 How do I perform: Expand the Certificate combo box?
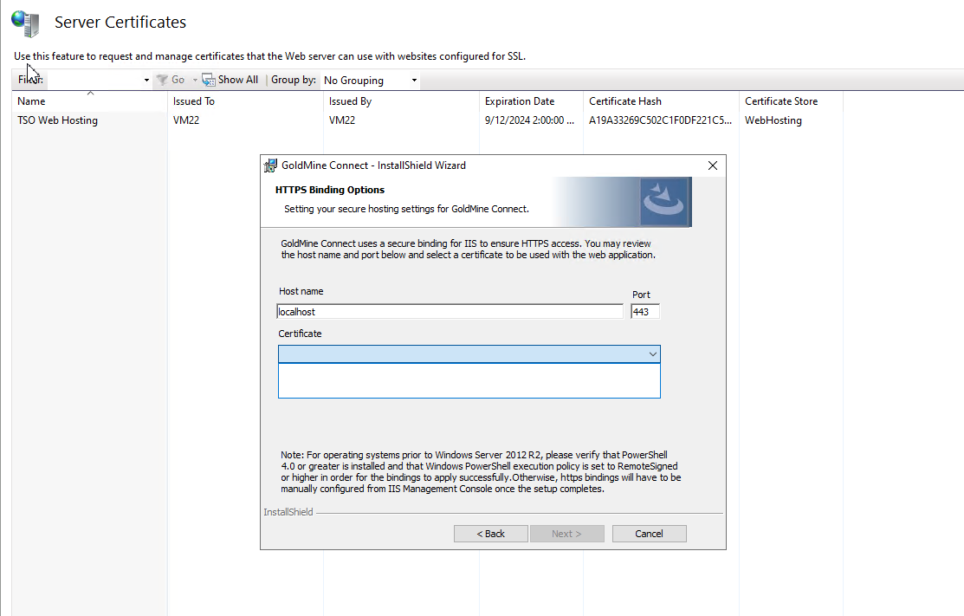[x=652, y=354]
